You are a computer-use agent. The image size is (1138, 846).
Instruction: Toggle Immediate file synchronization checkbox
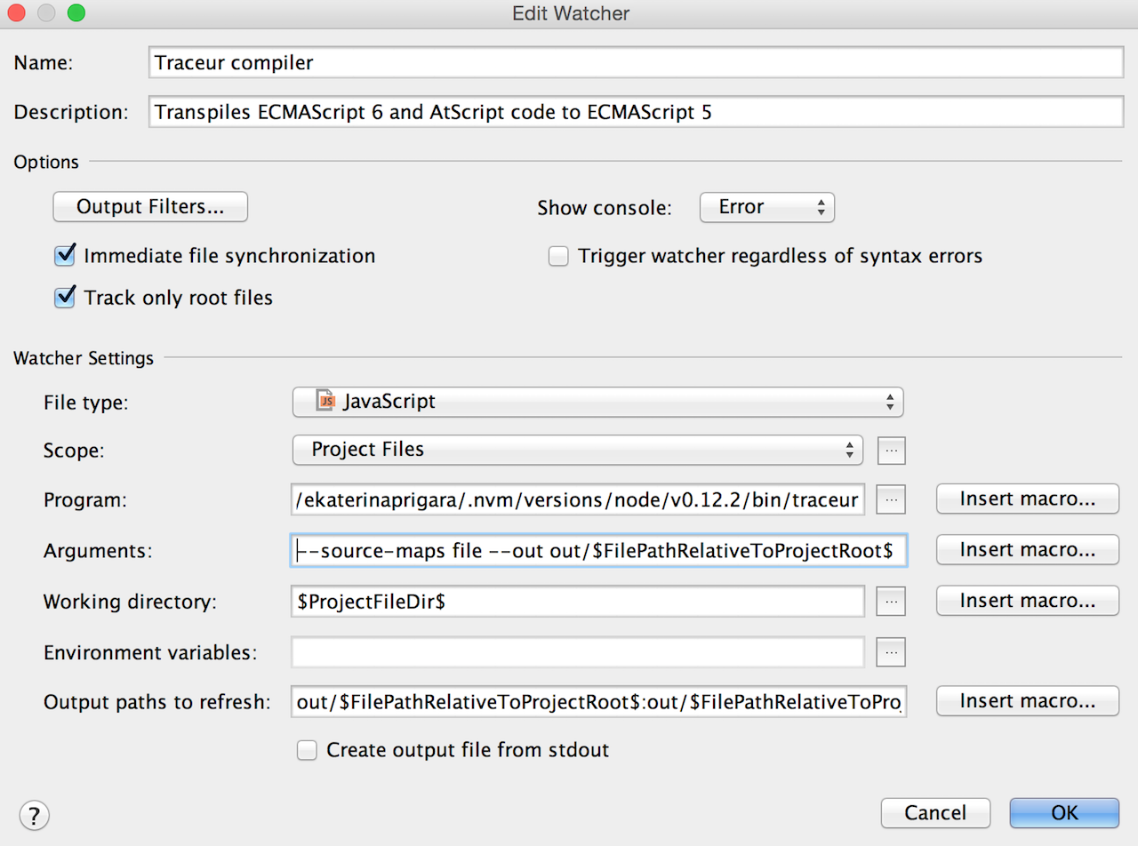(65, 256)
